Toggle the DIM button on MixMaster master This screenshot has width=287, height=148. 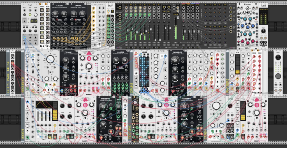(x=174, y=45)
